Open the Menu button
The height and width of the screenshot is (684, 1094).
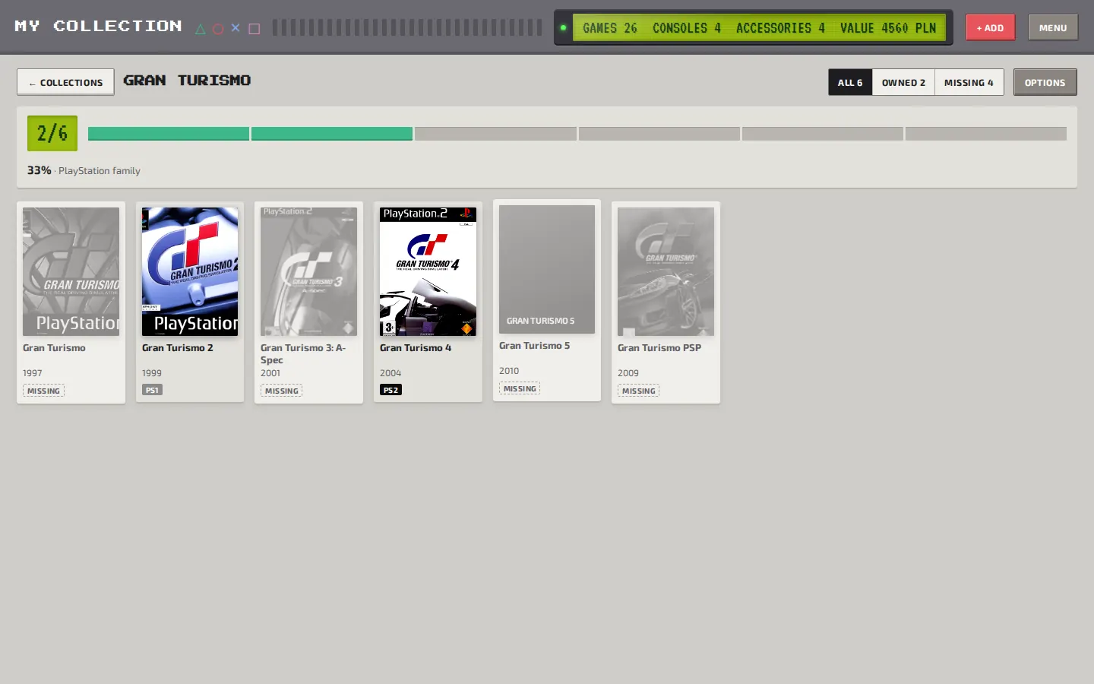1053,27
